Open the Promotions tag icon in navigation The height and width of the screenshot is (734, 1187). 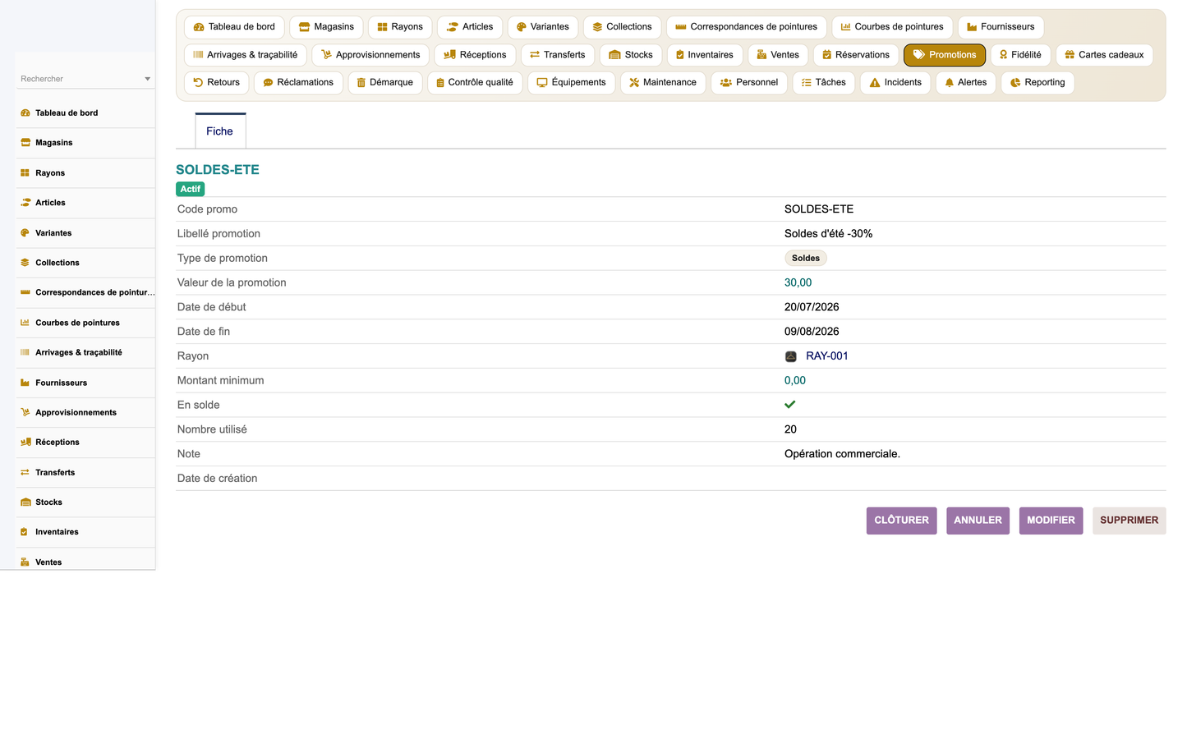coord(919,55)
